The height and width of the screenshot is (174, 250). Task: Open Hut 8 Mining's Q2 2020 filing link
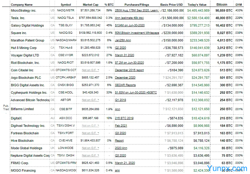point(121,48)
